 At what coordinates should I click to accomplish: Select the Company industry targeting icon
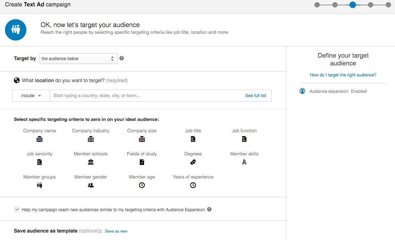[91, 139]
